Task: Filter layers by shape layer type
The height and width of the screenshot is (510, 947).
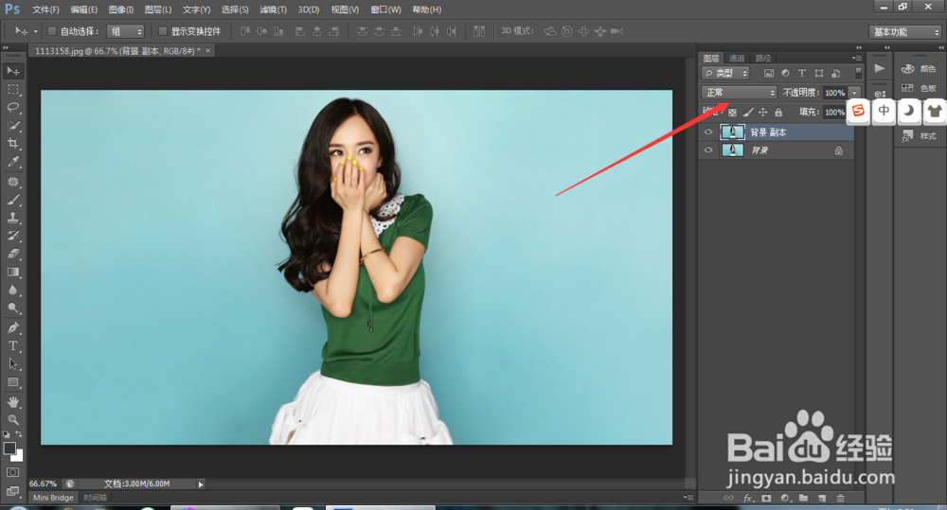Action: [x=819, y=73]
